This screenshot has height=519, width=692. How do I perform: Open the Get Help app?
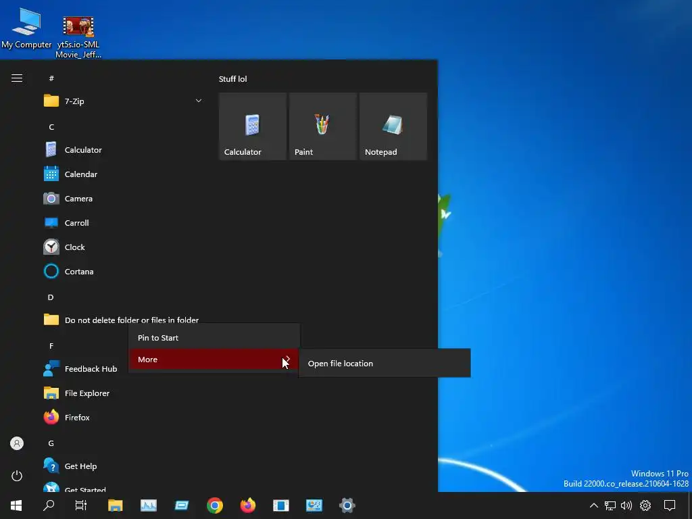coord(123,466)
